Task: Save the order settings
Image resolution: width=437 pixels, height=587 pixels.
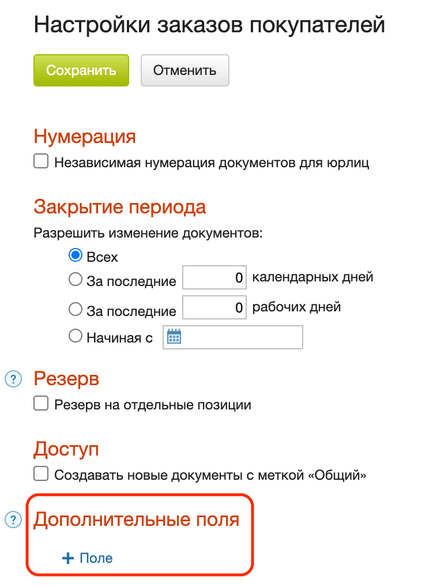Action: point(81,70)
